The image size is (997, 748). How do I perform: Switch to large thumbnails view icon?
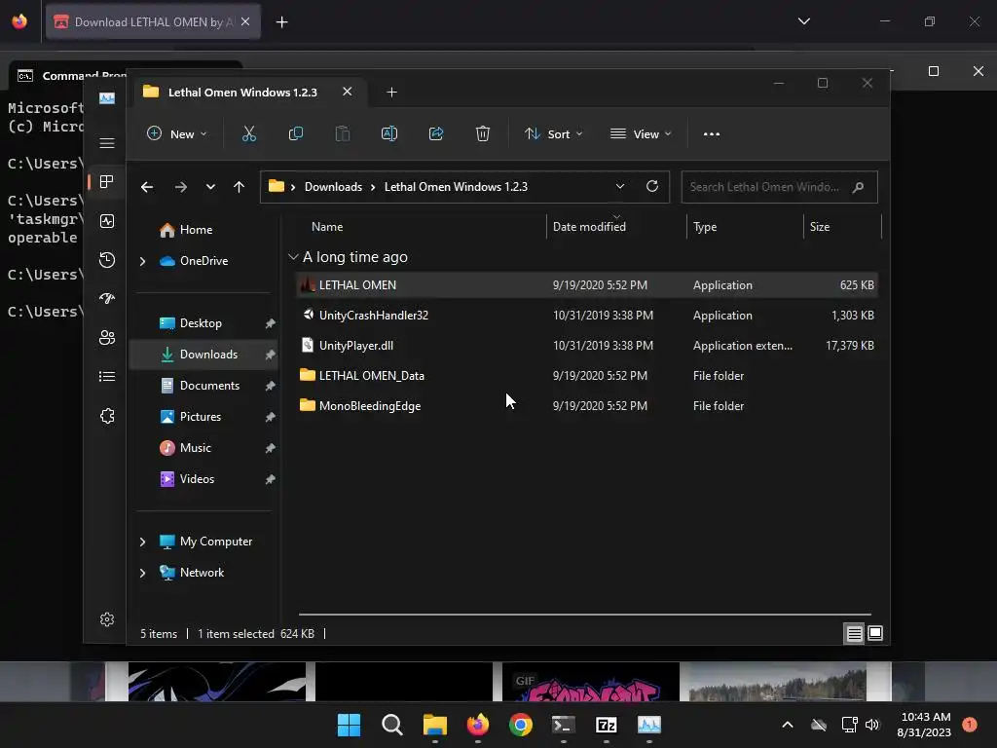coord(875,633)
